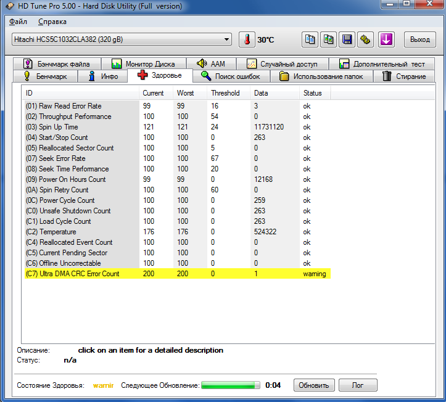Image resolution: width=446 pixels, height=402 pixels.
Task: Open the Использование папок tab
Action: 321,76
